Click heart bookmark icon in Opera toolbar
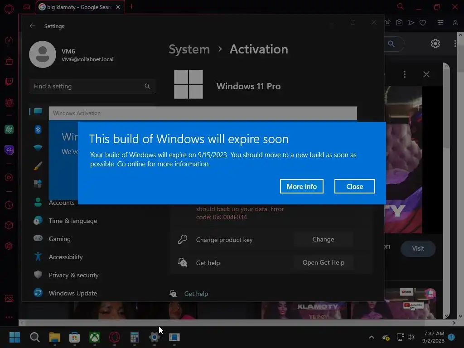464x348 pixels. [423, 23]
